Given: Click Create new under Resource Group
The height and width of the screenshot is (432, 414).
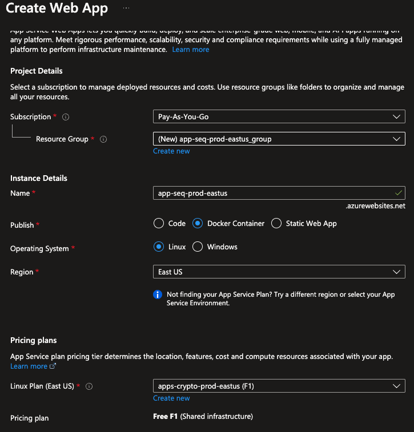Looking at the screenshot, I should click(171, 151).
